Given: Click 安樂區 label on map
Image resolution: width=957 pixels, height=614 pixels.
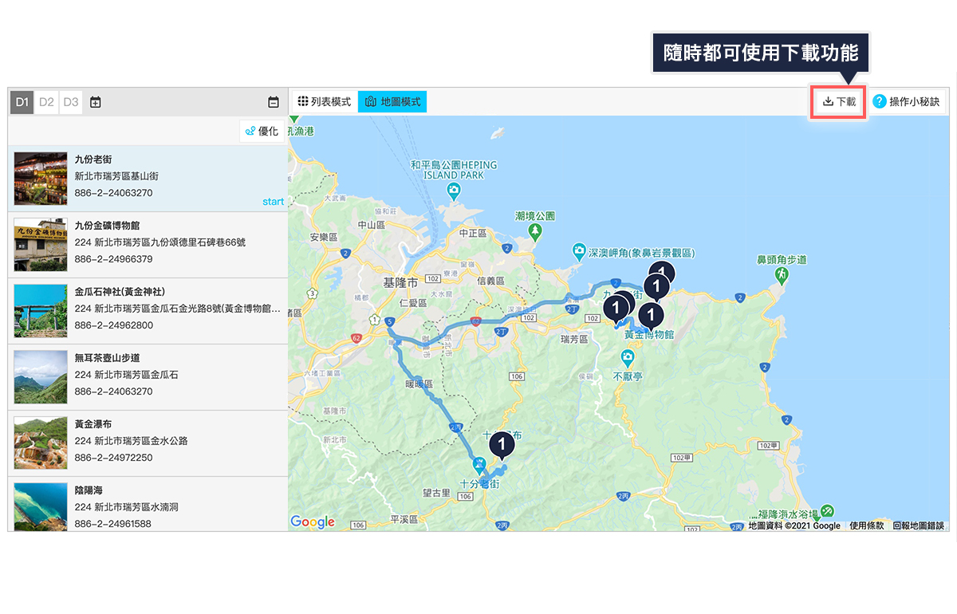Looking at the screenshot, I should (x=325, y=238).
